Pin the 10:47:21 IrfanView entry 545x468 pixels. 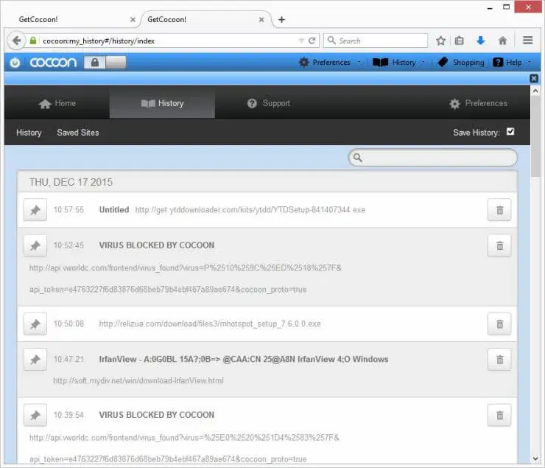pyautogui.click(x=35, y=360)
